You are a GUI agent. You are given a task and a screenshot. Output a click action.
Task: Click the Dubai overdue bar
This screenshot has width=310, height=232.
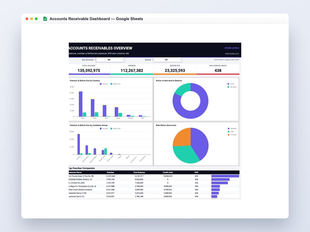[x=92, y=108]
